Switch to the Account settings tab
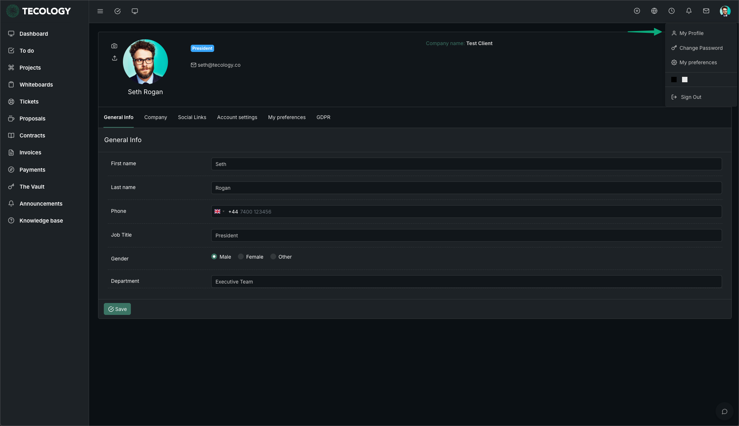739x426 pixels. pyautogui.click(x=237, y=117)
